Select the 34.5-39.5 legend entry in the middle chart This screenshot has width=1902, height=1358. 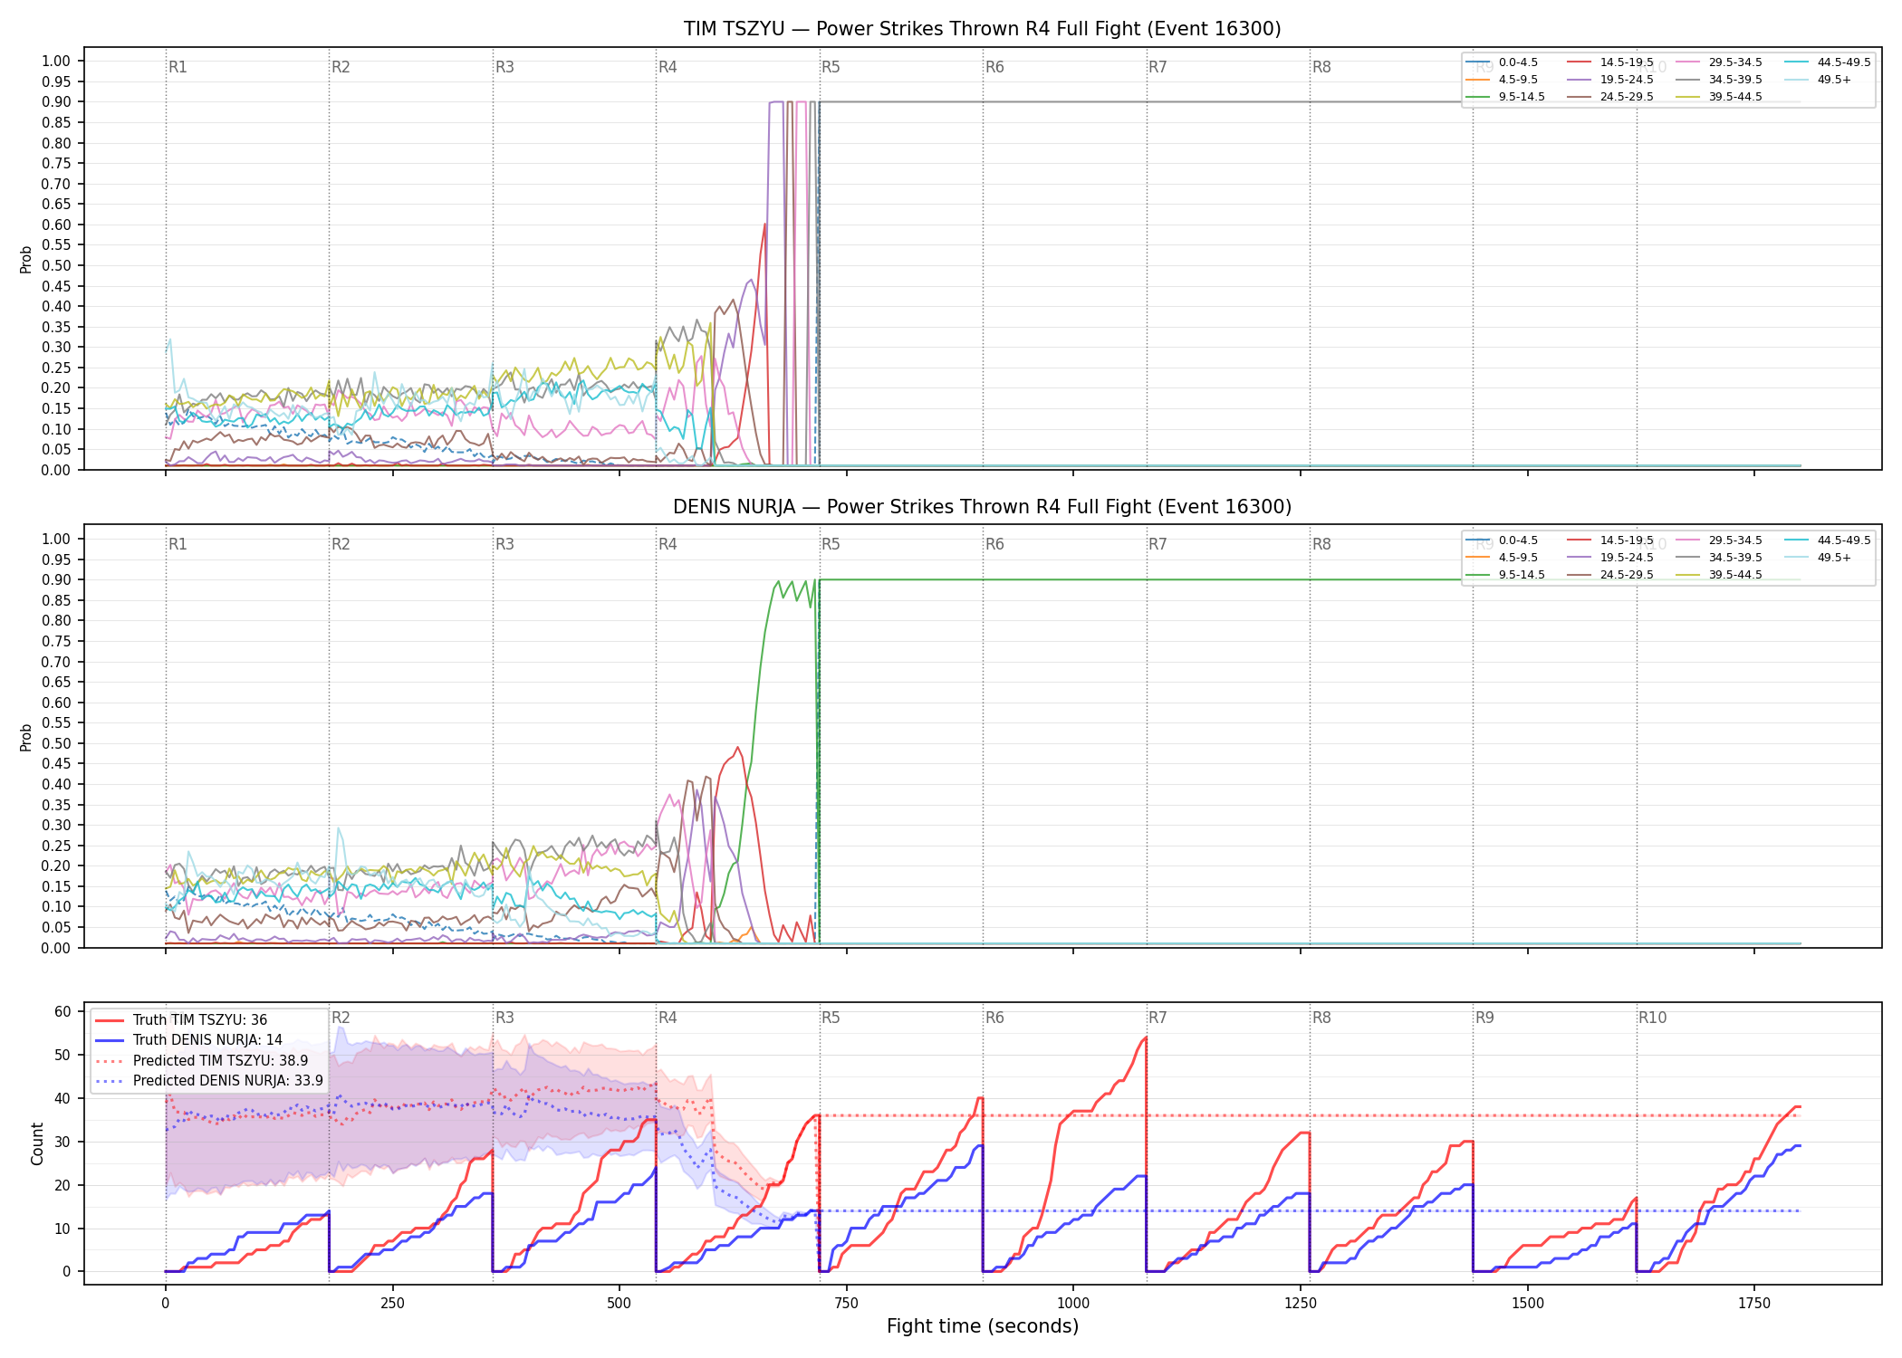pyautogui.click(x=1719, y=558)
